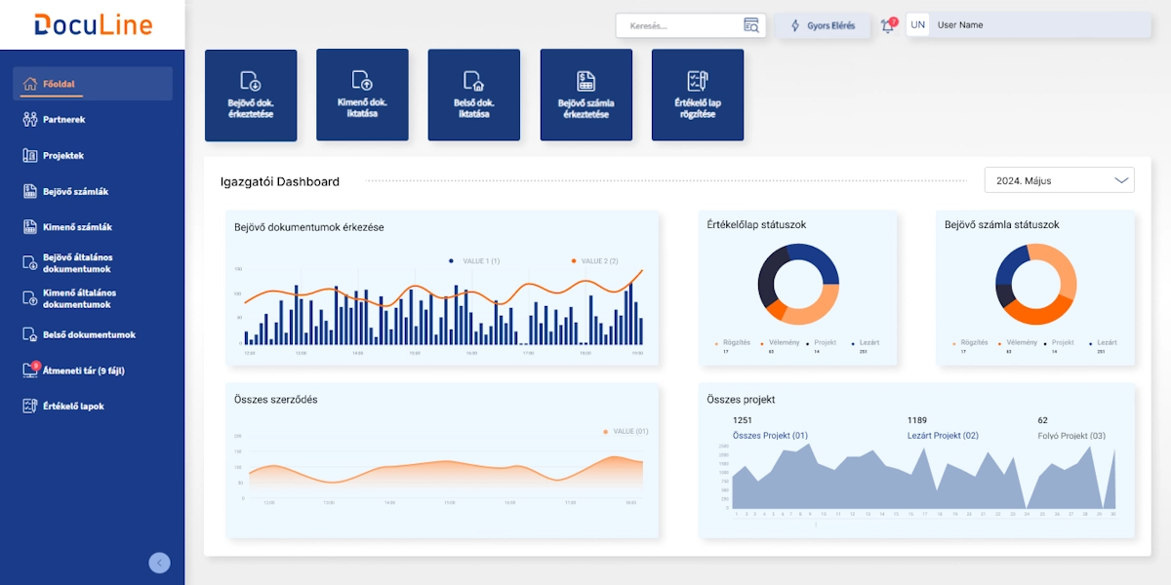Viewport: 1171px width, 585px height.
Task: Open Átmeneti tár (9 fájl) menu item
Action: pos(83,371)
